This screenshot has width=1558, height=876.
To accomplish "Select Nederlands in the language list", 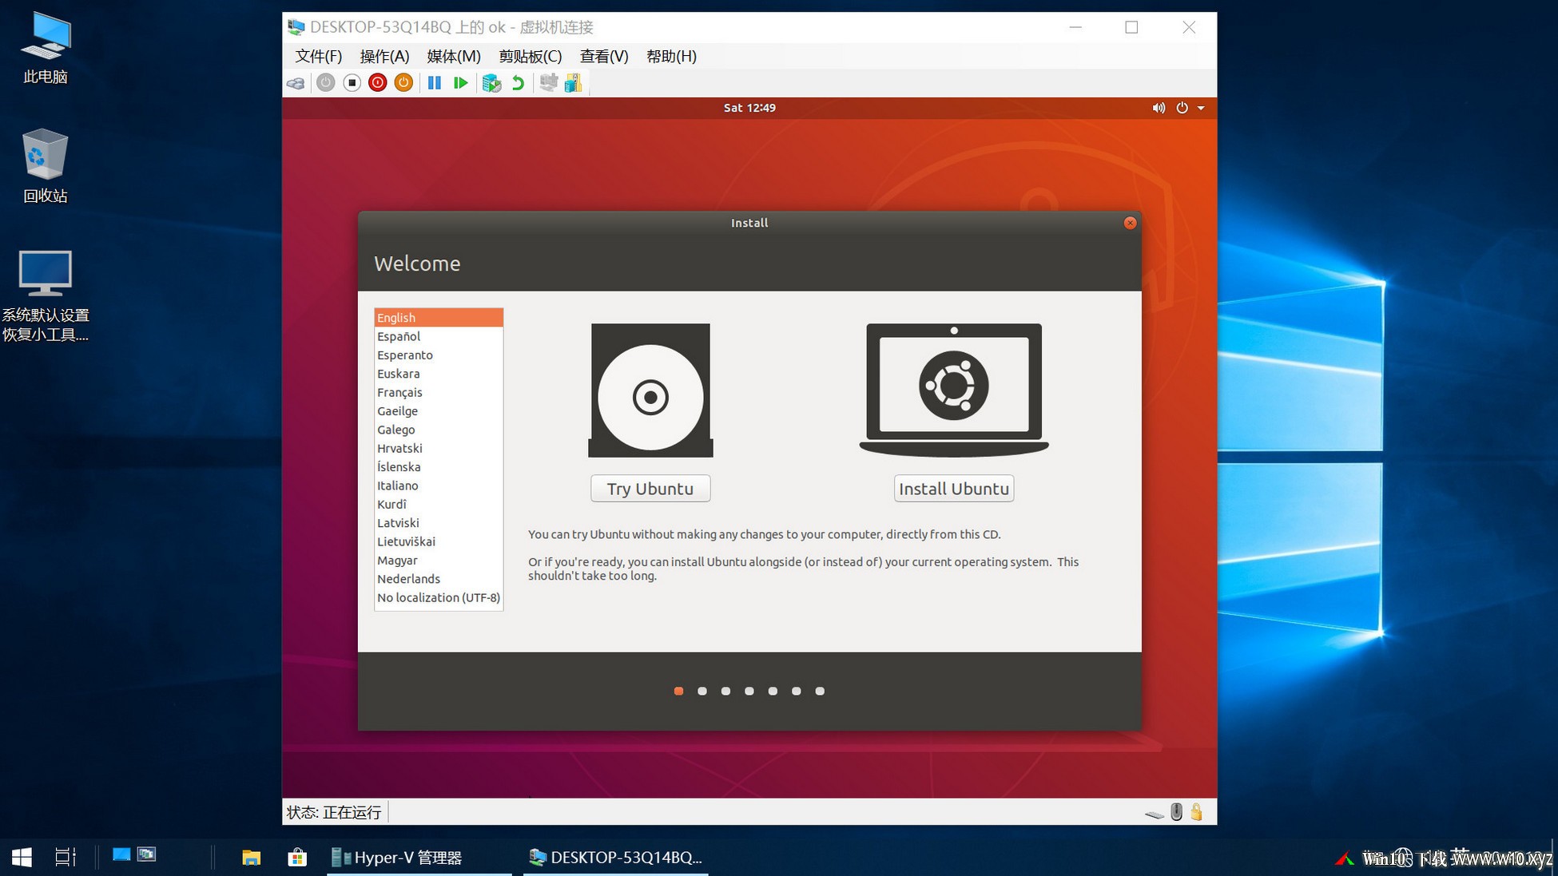I will (439, 579).
